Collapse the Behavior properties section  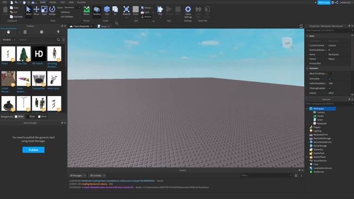click(307, 69)
